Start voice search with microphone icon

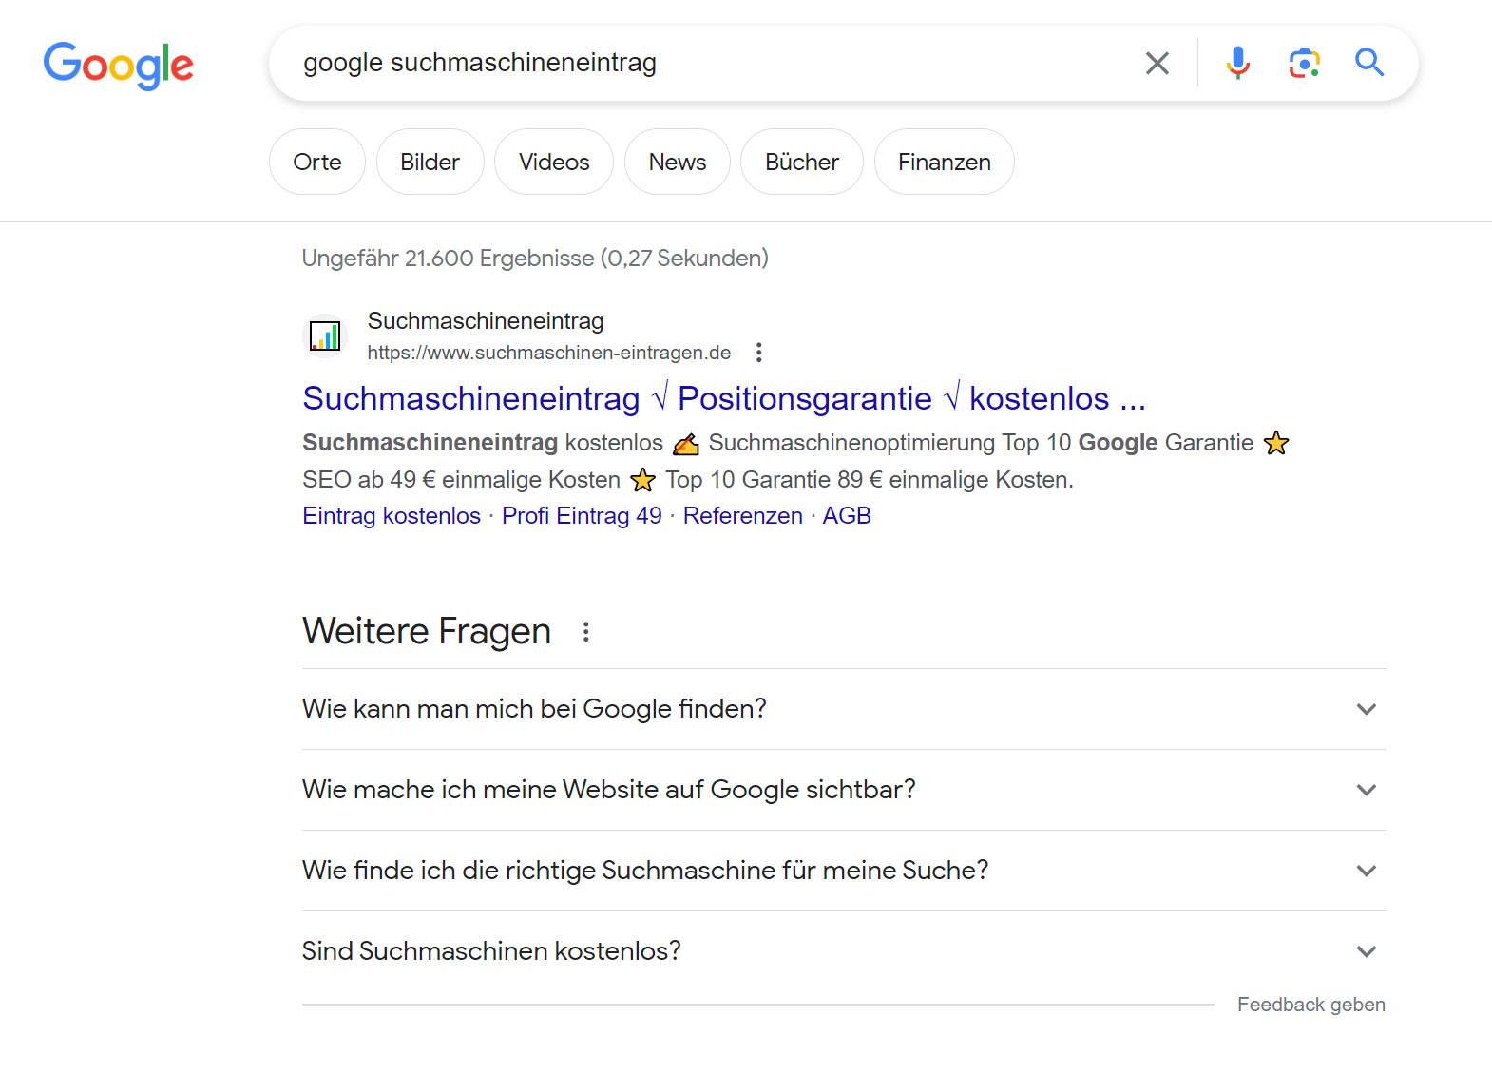[x=1237, y=64]
